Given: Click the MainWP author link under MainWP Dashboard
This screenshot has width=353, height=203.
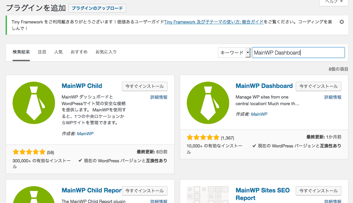Looking at the screenshot, I should tap(259, 114).
